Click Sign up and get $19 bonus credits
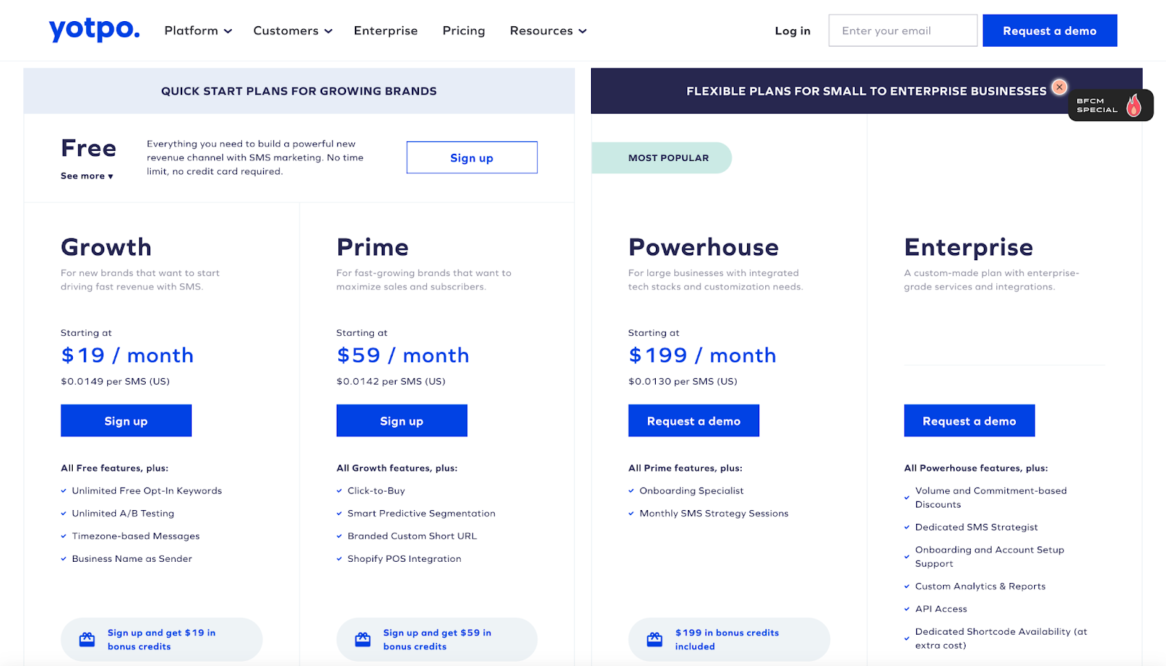The height and width of the screenshot is (666, 1166). click(162, 639)
